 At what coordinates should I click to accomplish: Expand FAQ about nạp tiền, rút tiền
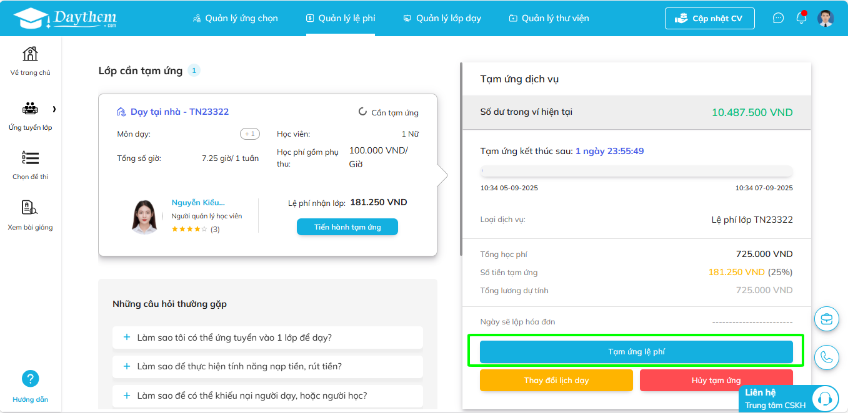[x=267, y=366]
